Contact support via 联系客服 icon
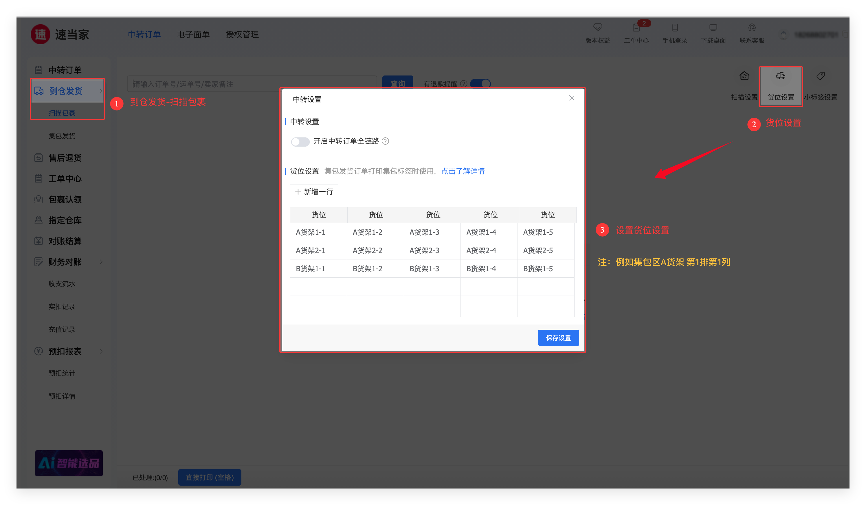Screen dimensions: 866x505 coord(752,28)
